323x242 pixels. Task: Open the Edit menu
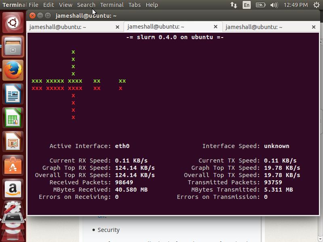48,5
